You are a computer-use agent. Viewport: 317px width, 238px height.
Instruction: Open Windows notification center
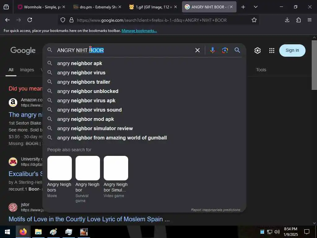click(307, 232)
